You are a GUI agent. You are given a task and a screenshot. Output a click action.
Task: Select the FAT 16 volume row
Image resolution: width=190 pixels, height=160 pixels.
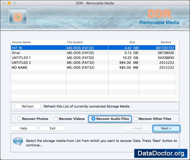pyautogui.click(x=93, y=48)
